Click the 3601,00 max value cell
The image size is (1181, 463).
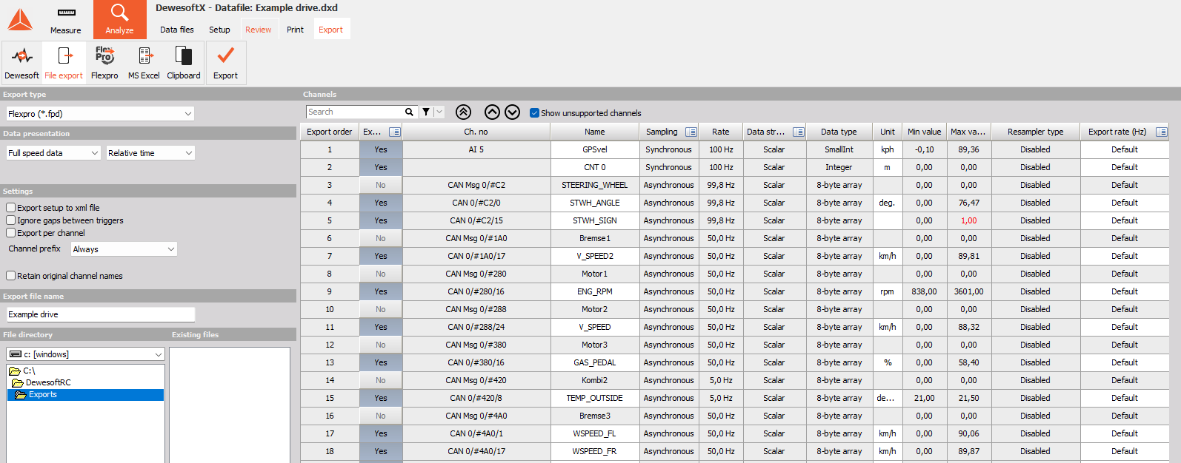tap(968, 291)
